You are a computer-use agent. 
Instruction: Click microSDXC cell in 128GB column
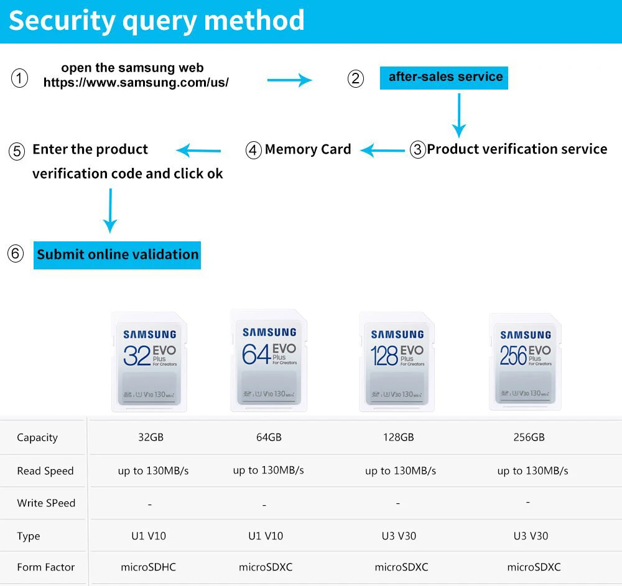click(401, 567)
